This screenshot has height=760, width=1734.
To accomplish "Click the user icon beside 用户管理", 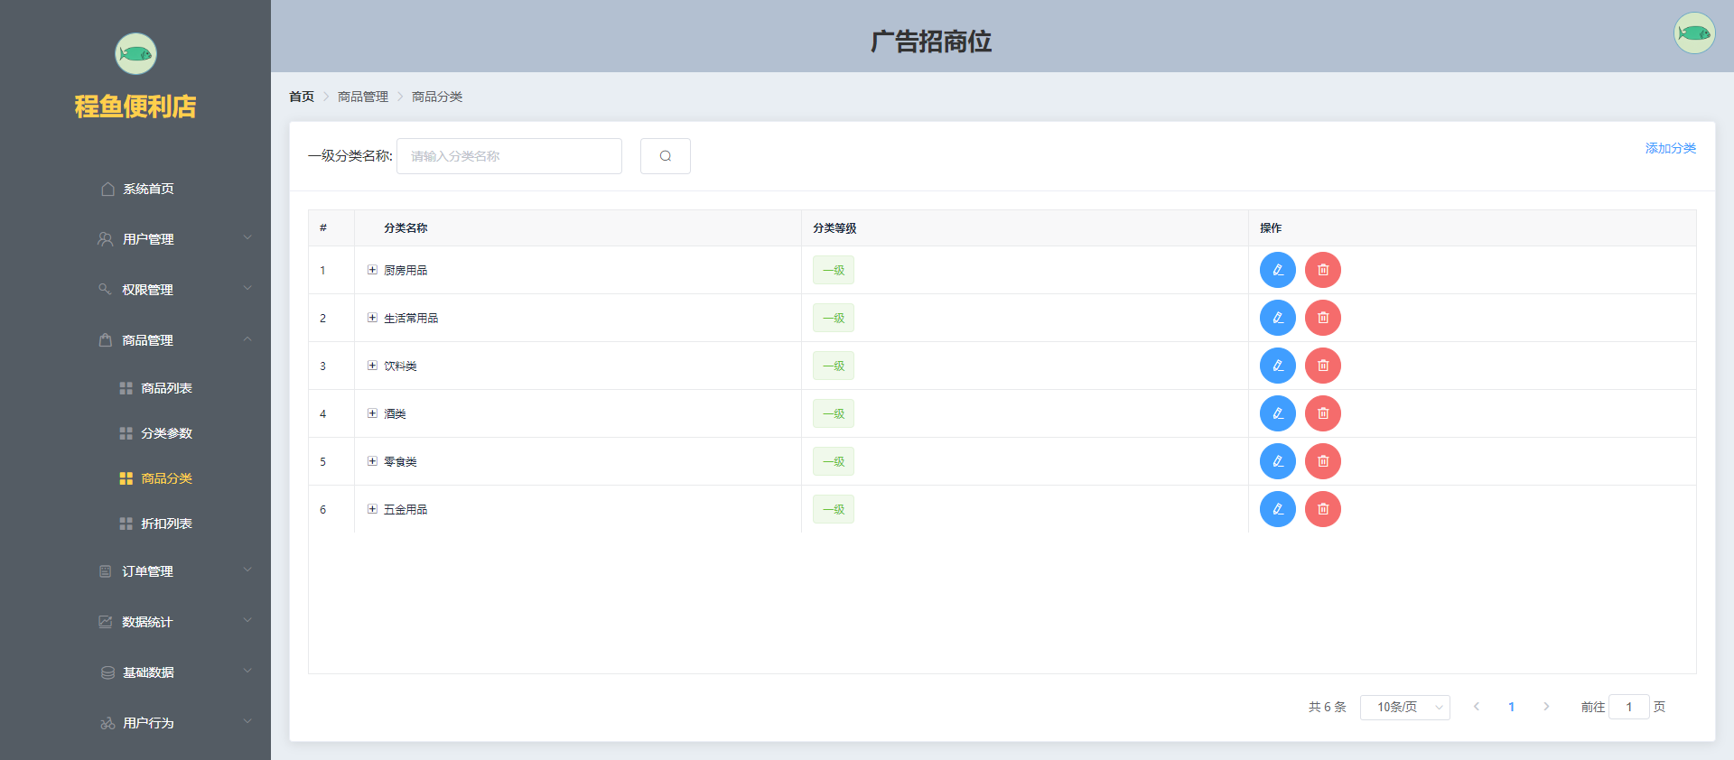I will click(x=106, y=239).
